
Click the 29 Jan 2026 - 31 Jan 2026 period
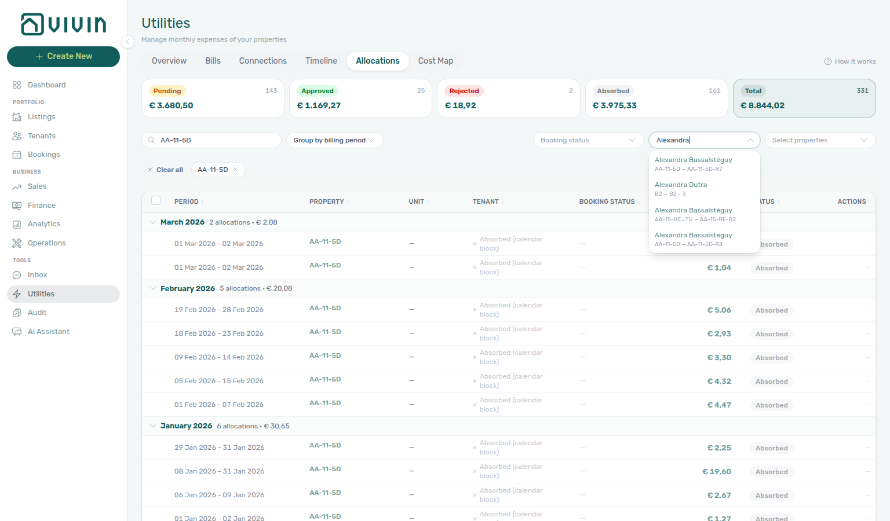click(220, 447)
